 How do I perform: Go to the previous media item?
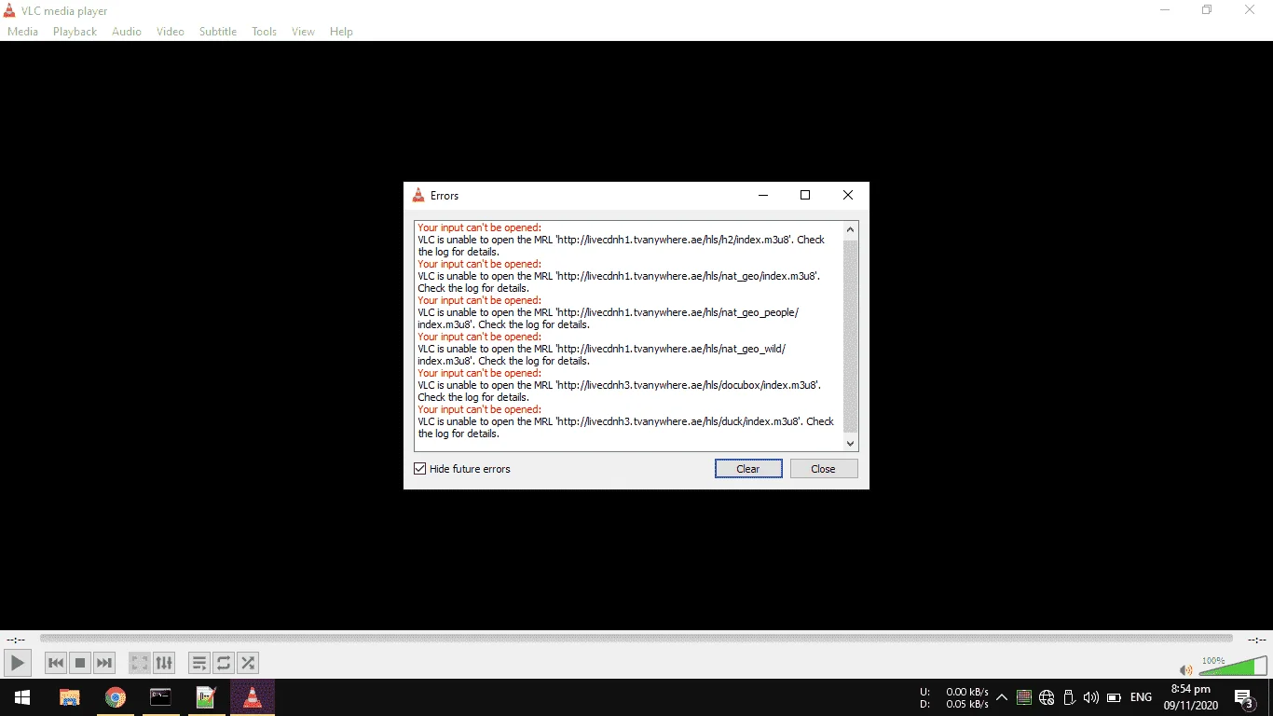pos(56,663)
